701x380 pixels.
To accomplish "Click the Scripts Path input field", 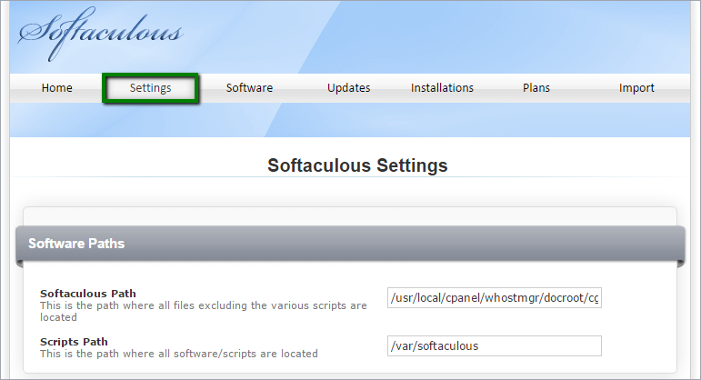I will pyautogui.click(x=495, y=346).
